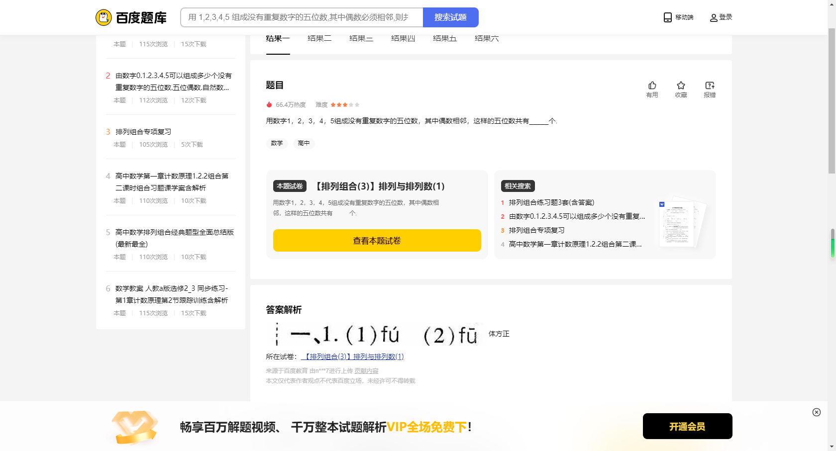Click the 本题试卷 label badge
Screen dimensions: 836x451
point(290,186)
